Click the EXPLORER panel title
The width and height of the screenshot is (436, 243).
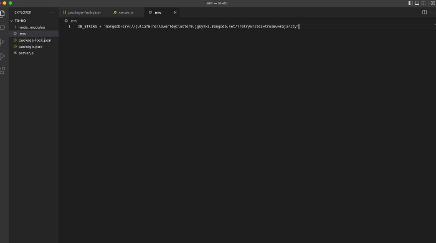tap(23, 12)
